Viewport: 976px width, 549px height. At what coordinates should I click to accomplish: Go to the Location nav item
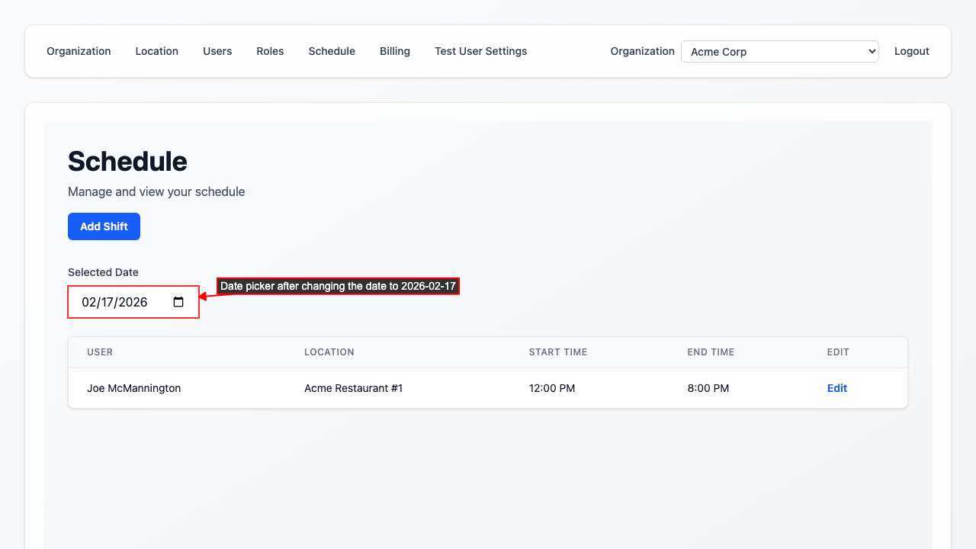(x=156, y=51)
